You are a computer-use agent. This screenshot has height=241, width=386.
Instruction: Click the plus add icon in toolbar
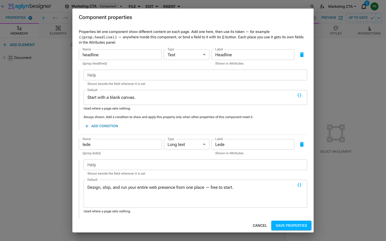[43, 18]
